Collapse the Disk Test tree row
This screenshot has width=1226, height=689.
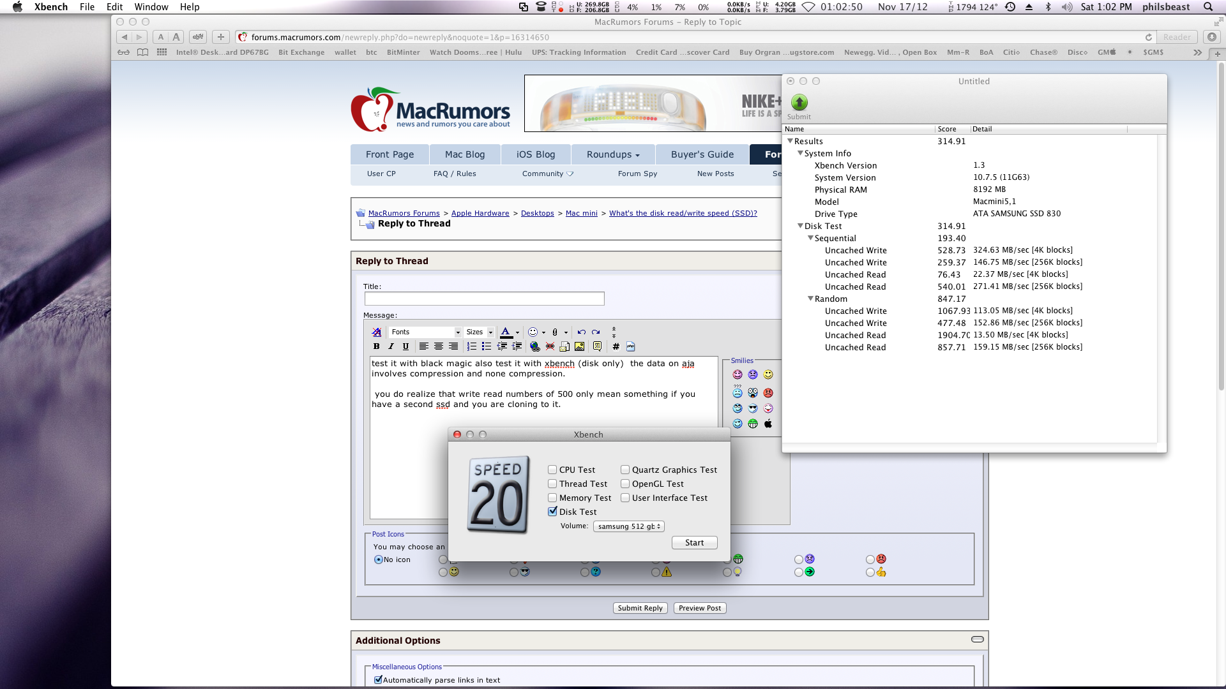pyautogui.click(x=800, y=226)
